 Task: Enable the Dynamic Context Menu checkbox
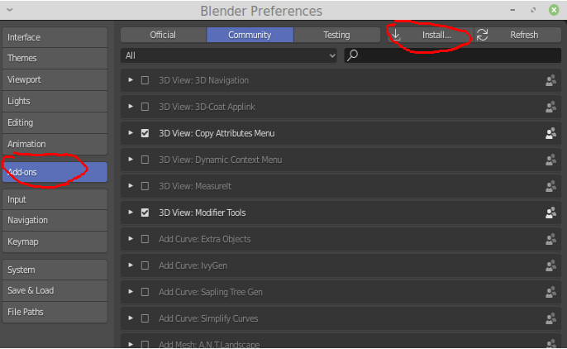coord(145,160)
